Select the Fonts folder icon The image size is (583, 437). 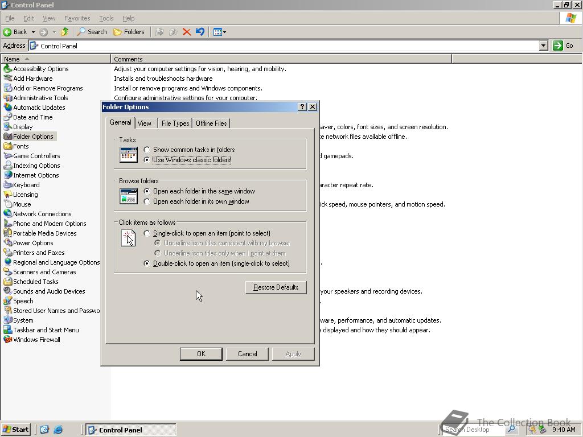[x=8, y=146]
